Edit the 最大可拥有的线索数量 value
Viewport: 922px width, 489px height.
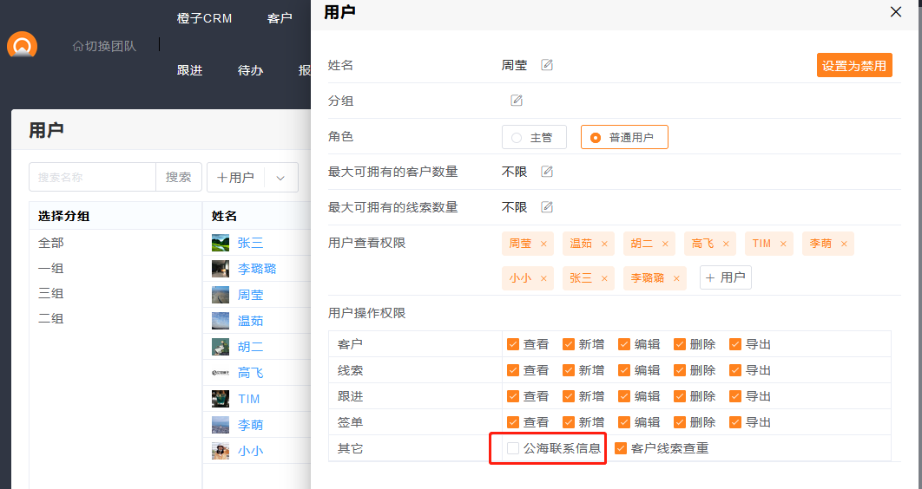(x=547, y=207)
